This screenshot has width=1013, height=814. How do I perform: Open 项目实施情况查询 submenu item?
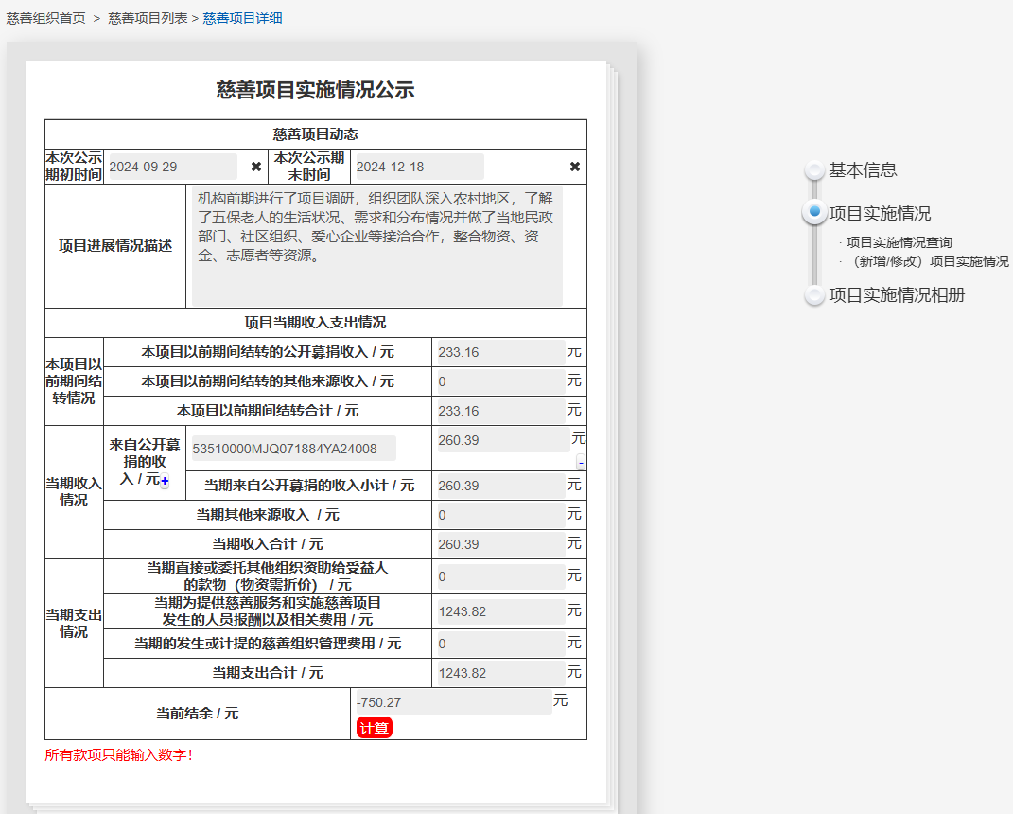[899, 242]
